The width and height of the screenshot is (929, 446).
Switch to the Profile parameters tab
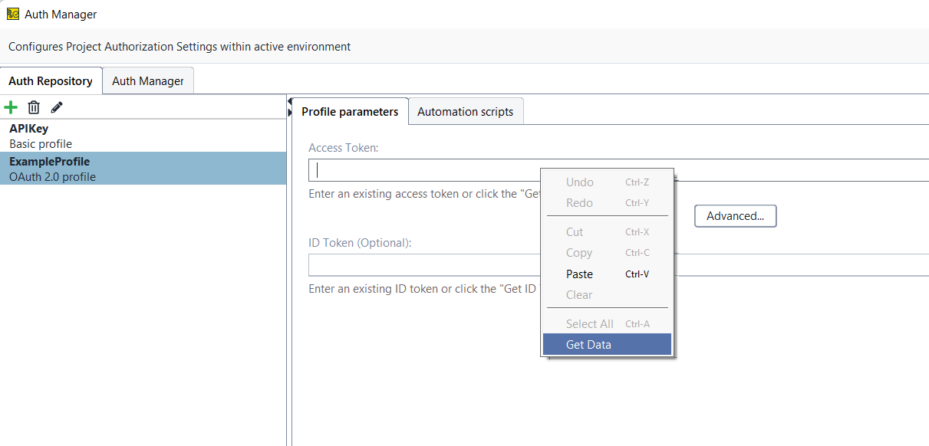tap(350, 112)
